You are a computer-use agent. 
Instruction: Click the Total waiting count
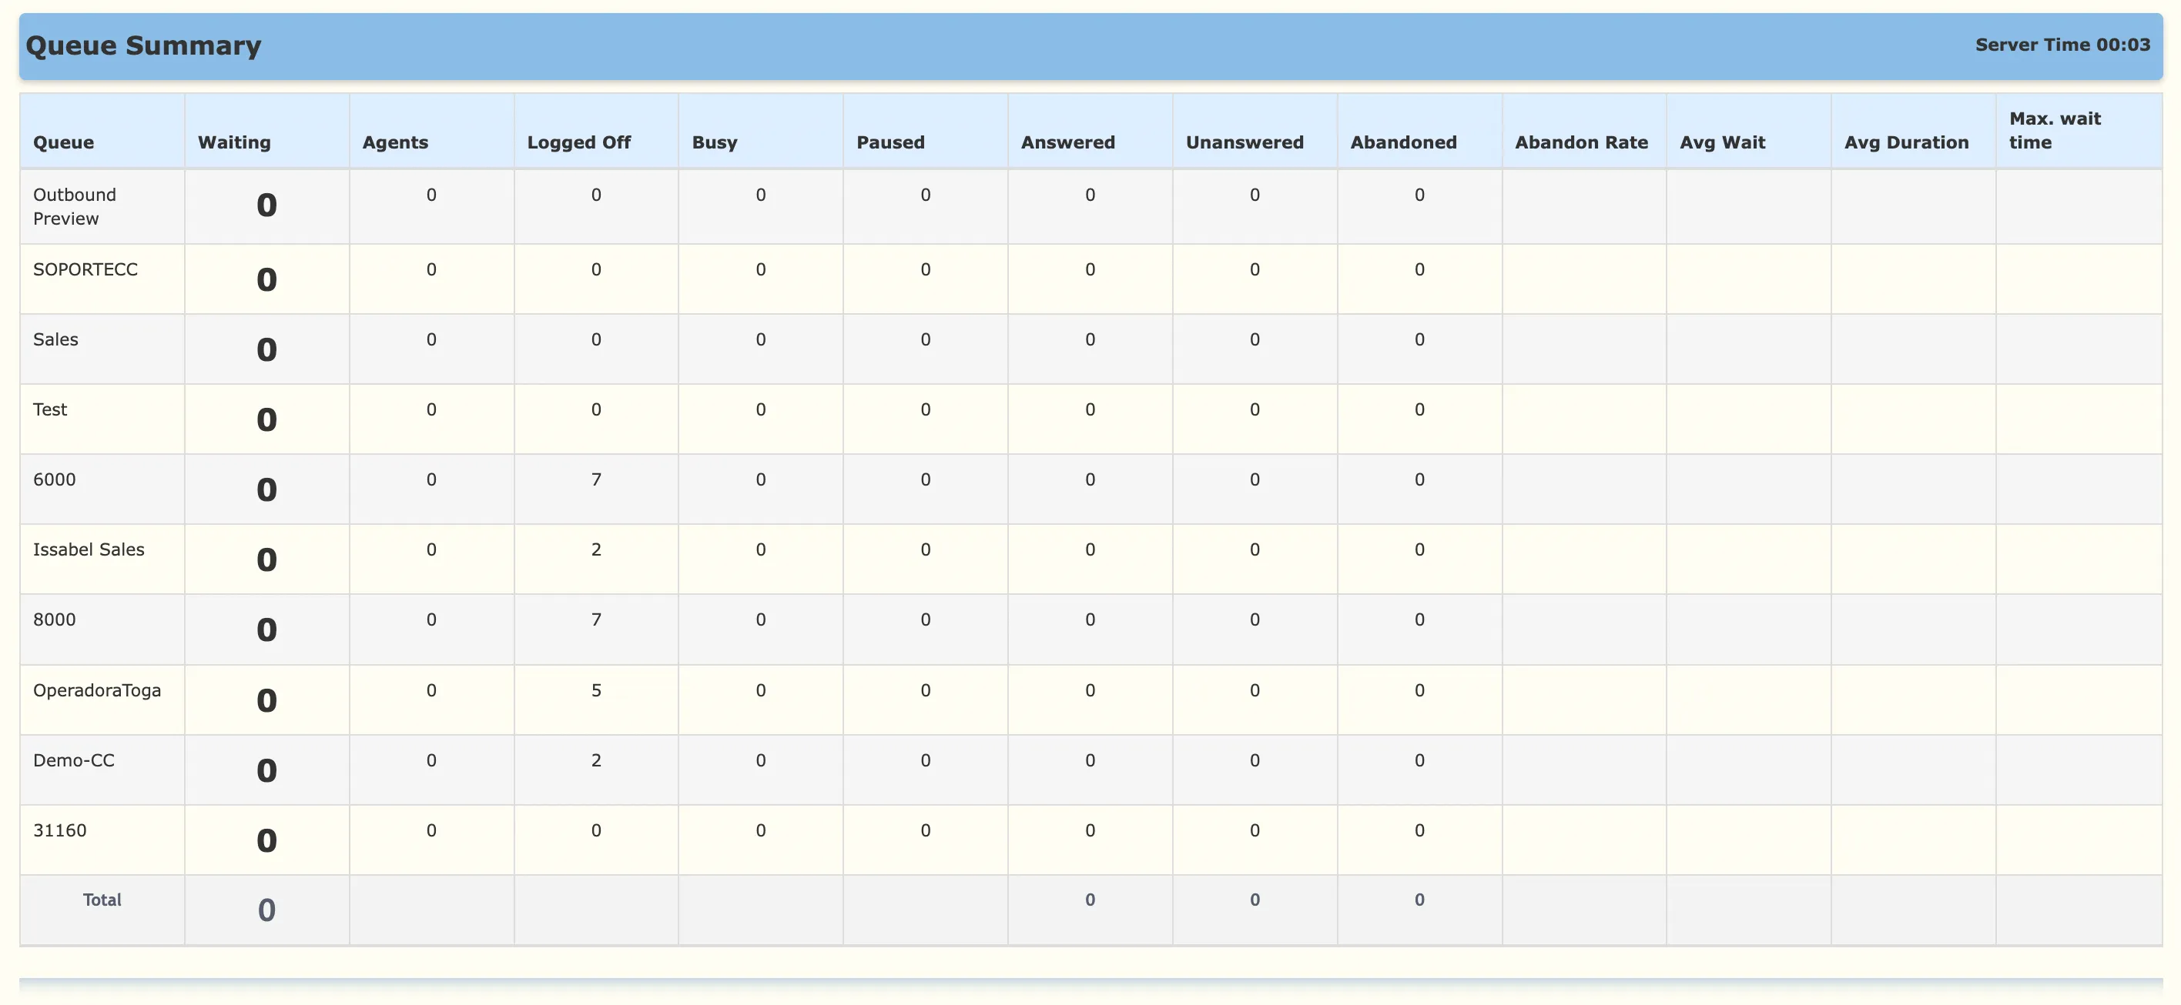(x=266, y=910)
